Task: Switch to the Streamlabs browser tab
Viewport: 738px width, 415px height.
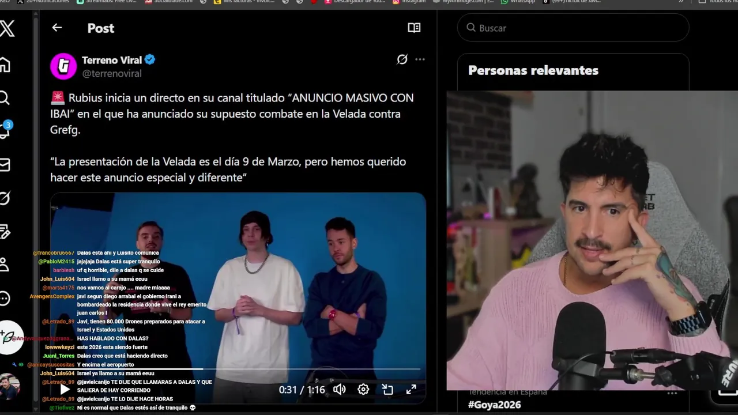Action: click(x=107, y=2)
